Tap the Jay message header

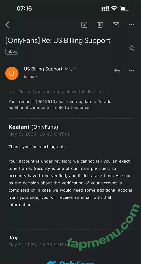tap(13, 238)
